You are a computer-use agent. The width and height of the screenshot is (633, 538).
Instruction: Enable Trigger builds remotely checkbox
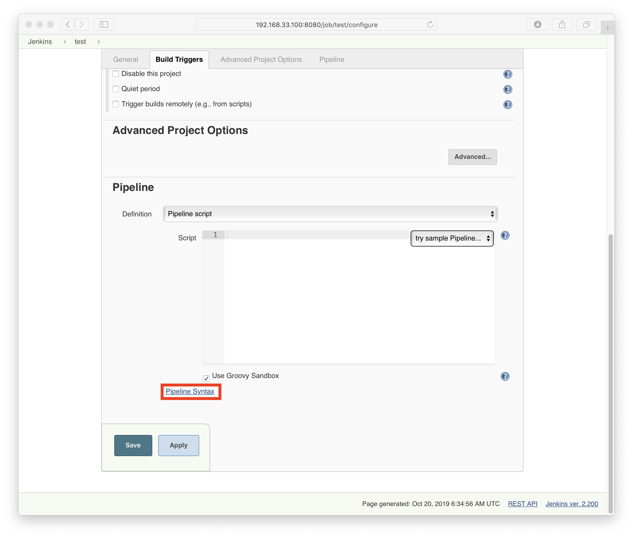tap(116, 104)
